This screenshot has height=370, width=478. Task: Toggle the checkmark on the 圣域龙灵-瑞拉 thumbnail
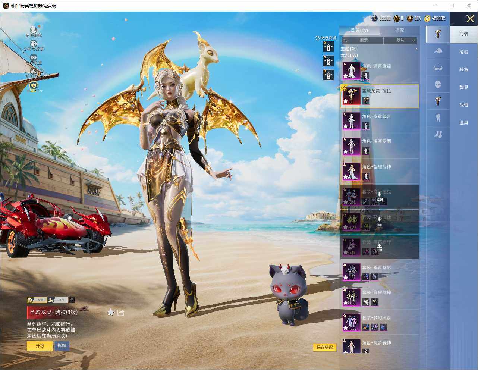[x=344, y=88]
